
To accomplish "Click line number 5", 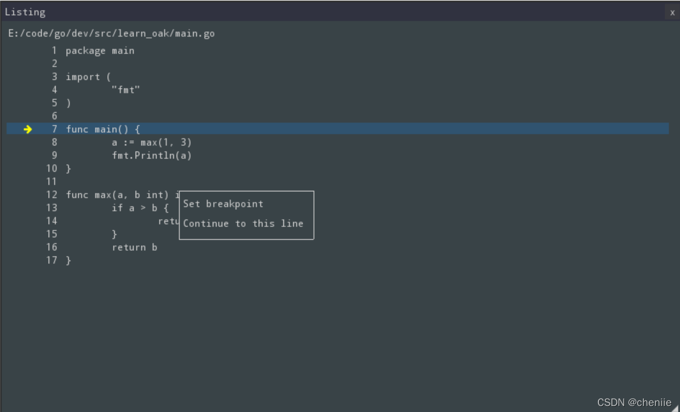I will tap(54, 103).
